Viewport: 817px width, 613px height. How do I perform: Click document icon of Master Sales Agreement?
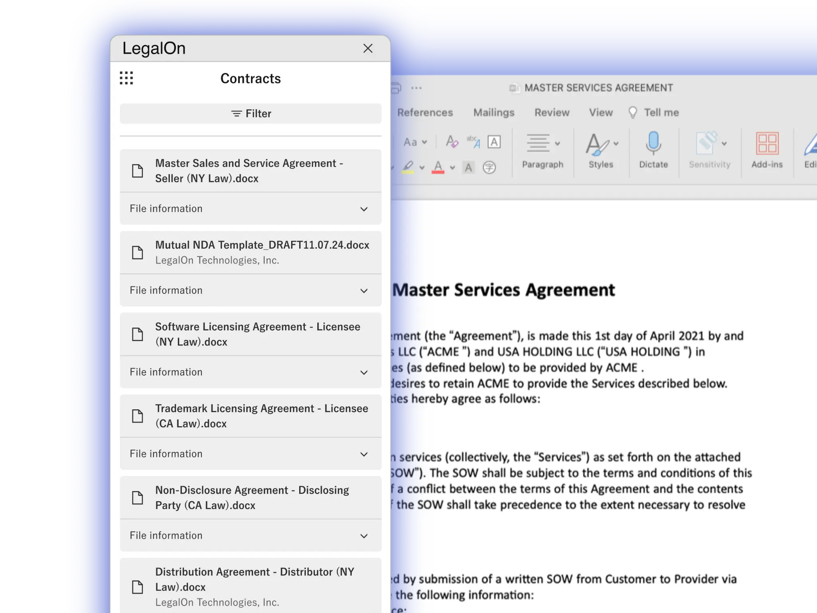(138, 171)
